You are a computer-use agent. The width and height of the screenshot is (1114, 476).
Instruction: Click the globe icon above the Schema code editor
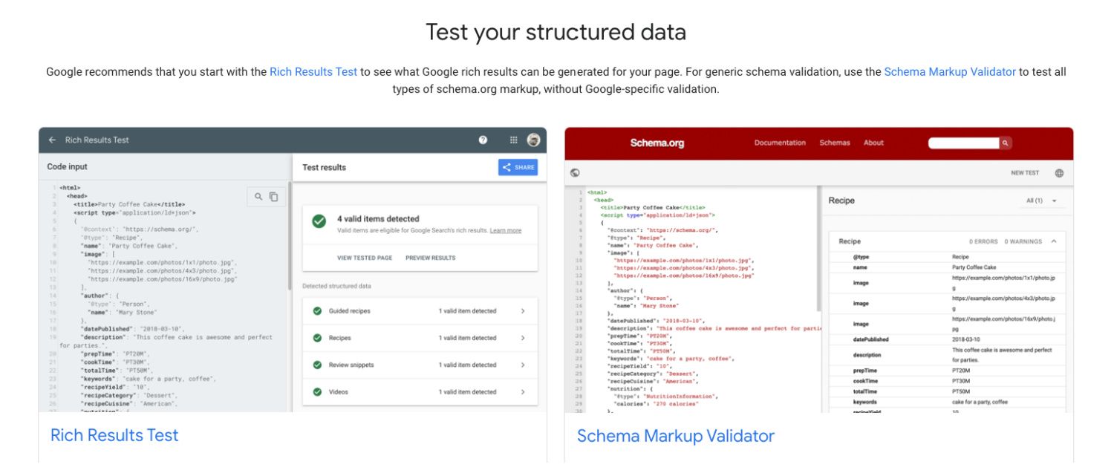pos(575,173)
